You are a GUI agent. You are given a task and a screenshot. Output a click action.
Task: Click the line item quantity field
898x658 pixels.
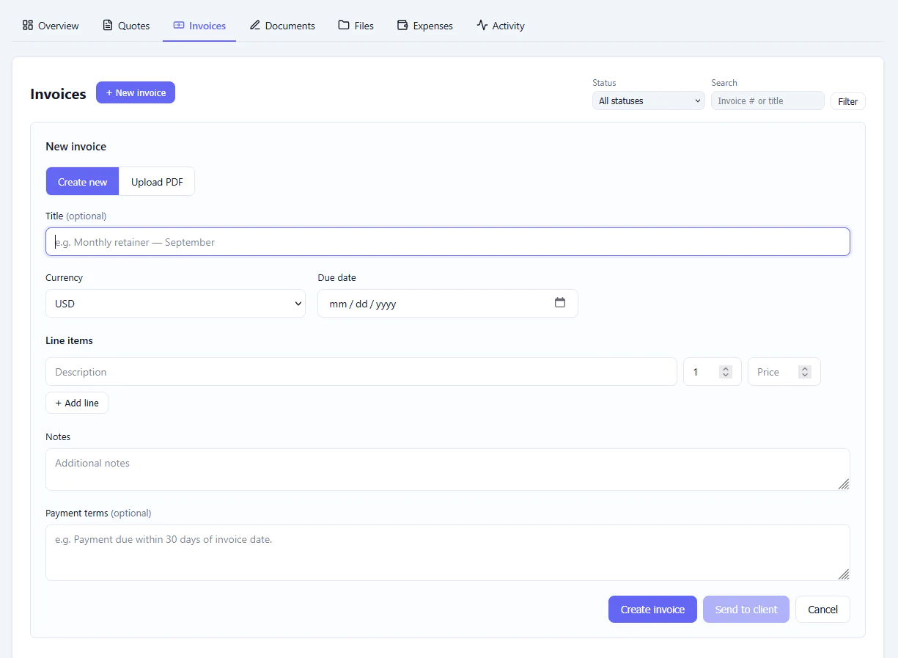[712, 371]
